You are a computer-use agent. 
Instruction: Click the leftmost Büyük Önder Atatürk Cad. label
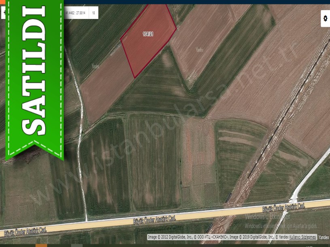[x=25, y=231]
